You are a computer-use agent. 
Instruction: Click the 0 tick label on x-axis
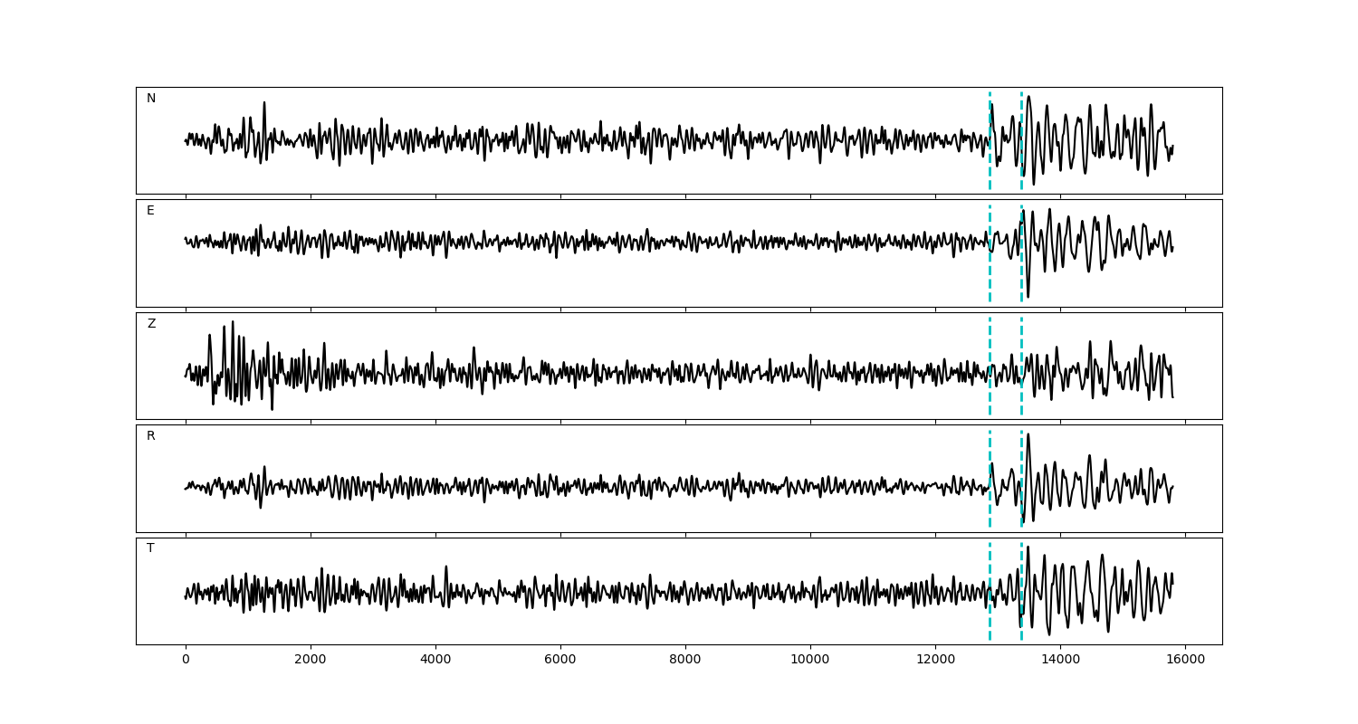(186, 661)
